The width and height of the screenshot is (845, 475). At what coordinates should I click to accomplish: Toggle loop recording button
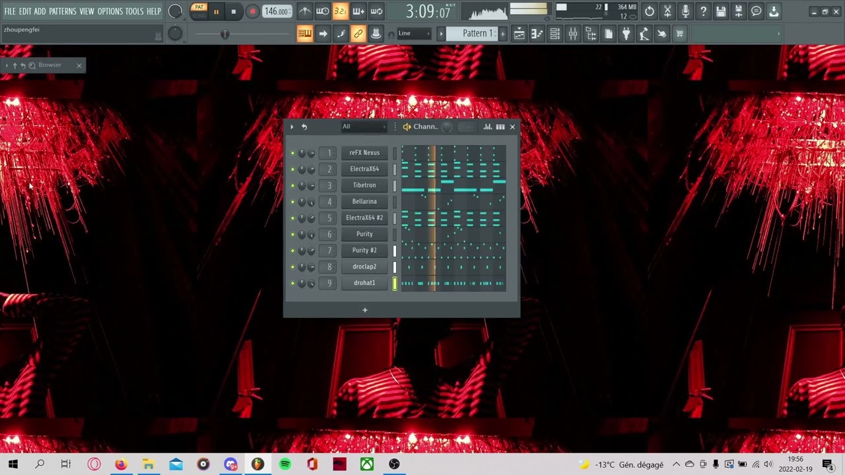376,11
